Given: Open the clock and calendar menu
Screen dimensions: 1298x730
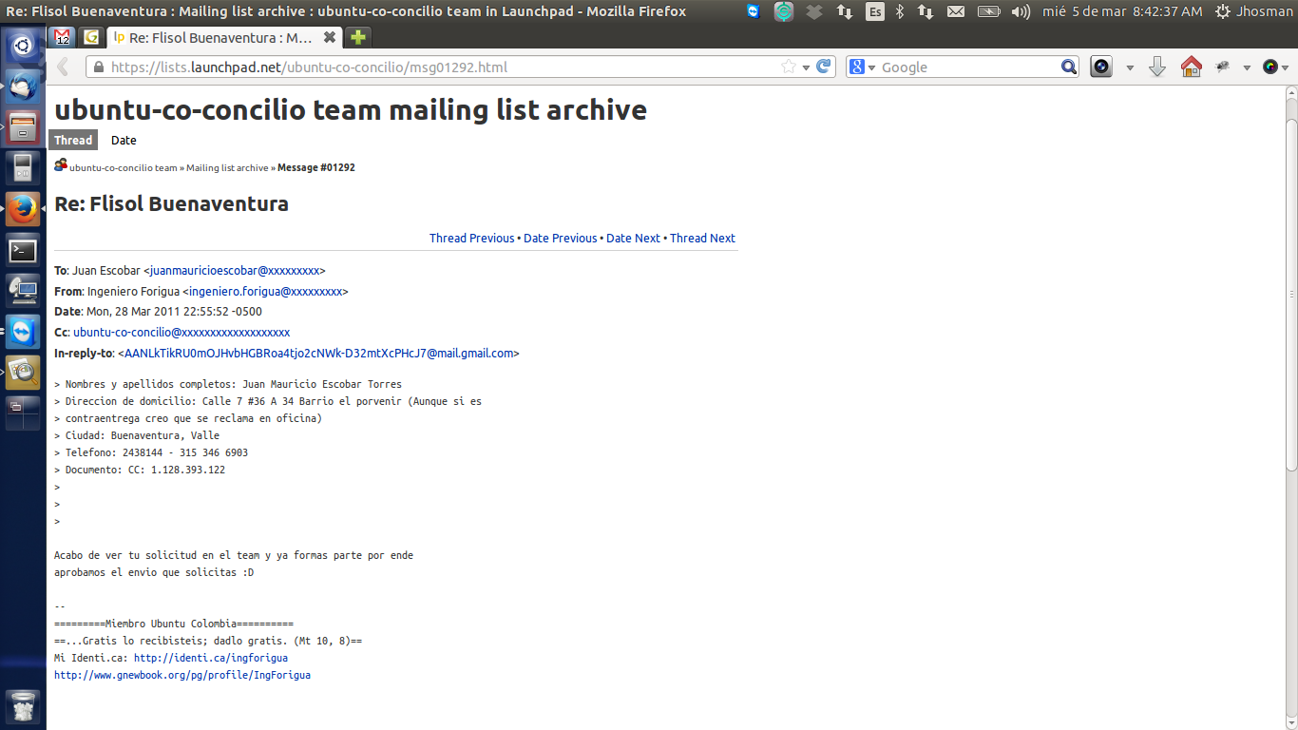Looking at the screenshot, I should pyautogui.click(x=1122, y=11).
